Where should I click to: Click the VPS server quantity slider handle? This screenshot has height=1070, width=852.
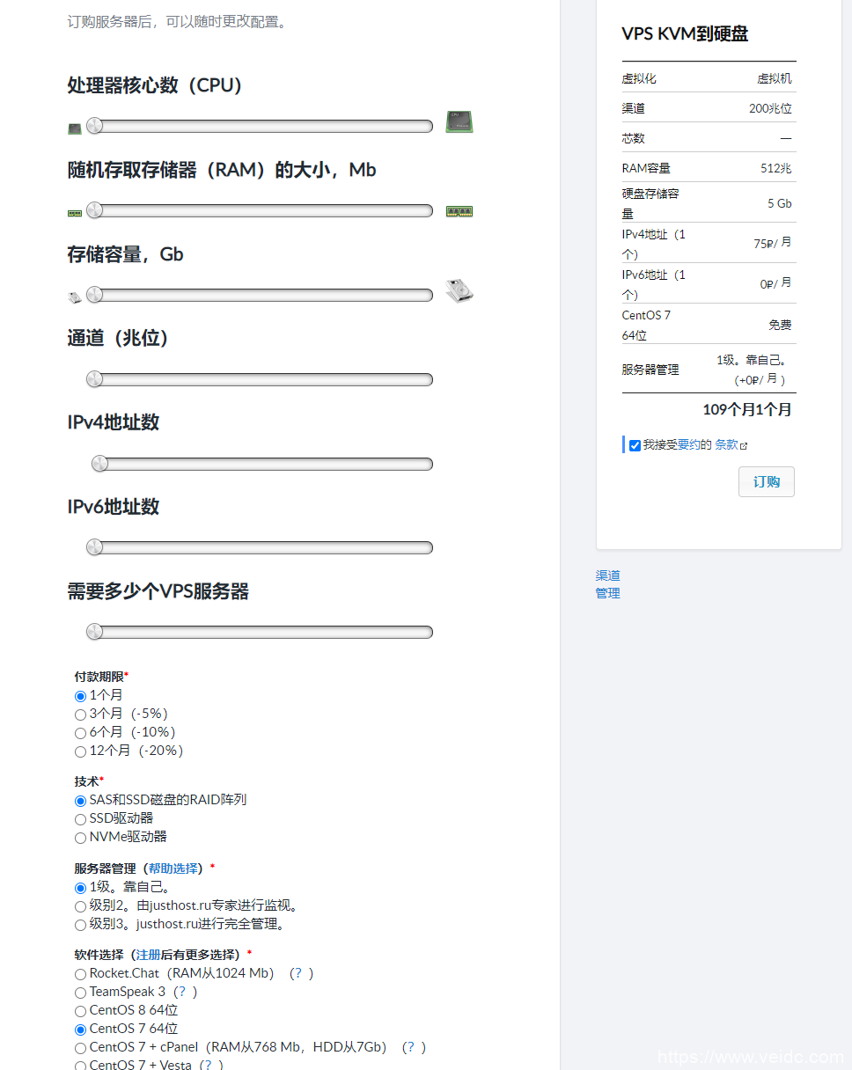(x=95, y=632)
